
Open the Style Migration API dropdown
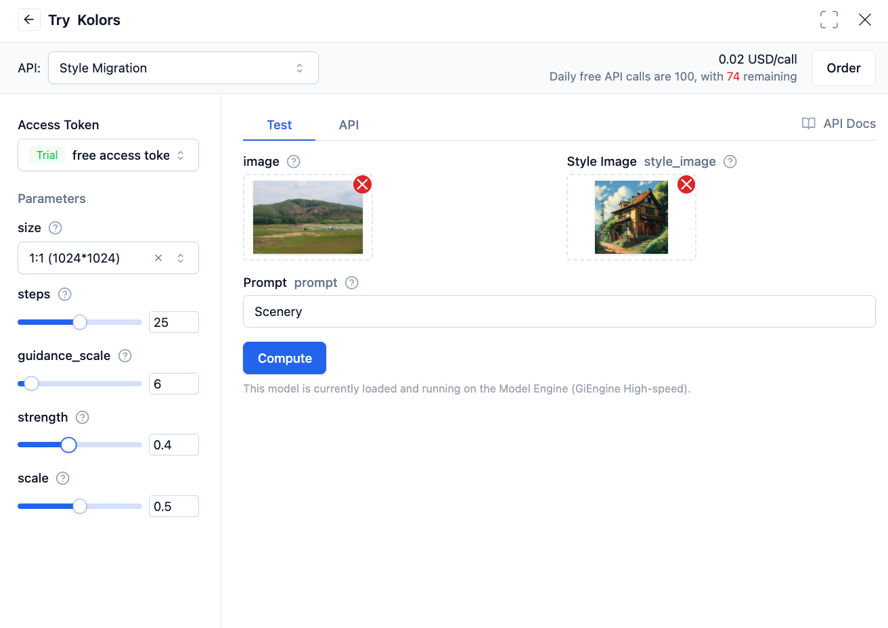183,68
